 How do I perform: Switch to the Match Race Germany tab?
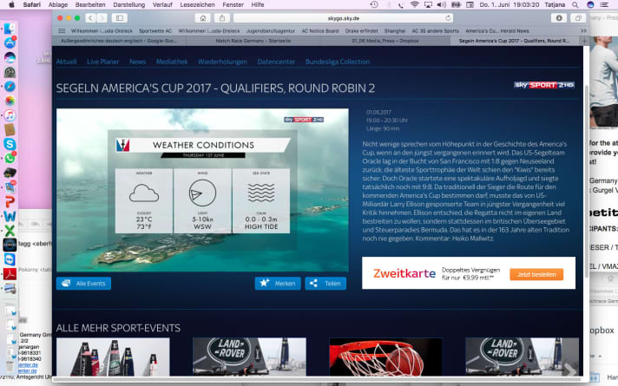pyautogui.click(x=253, y=41)
